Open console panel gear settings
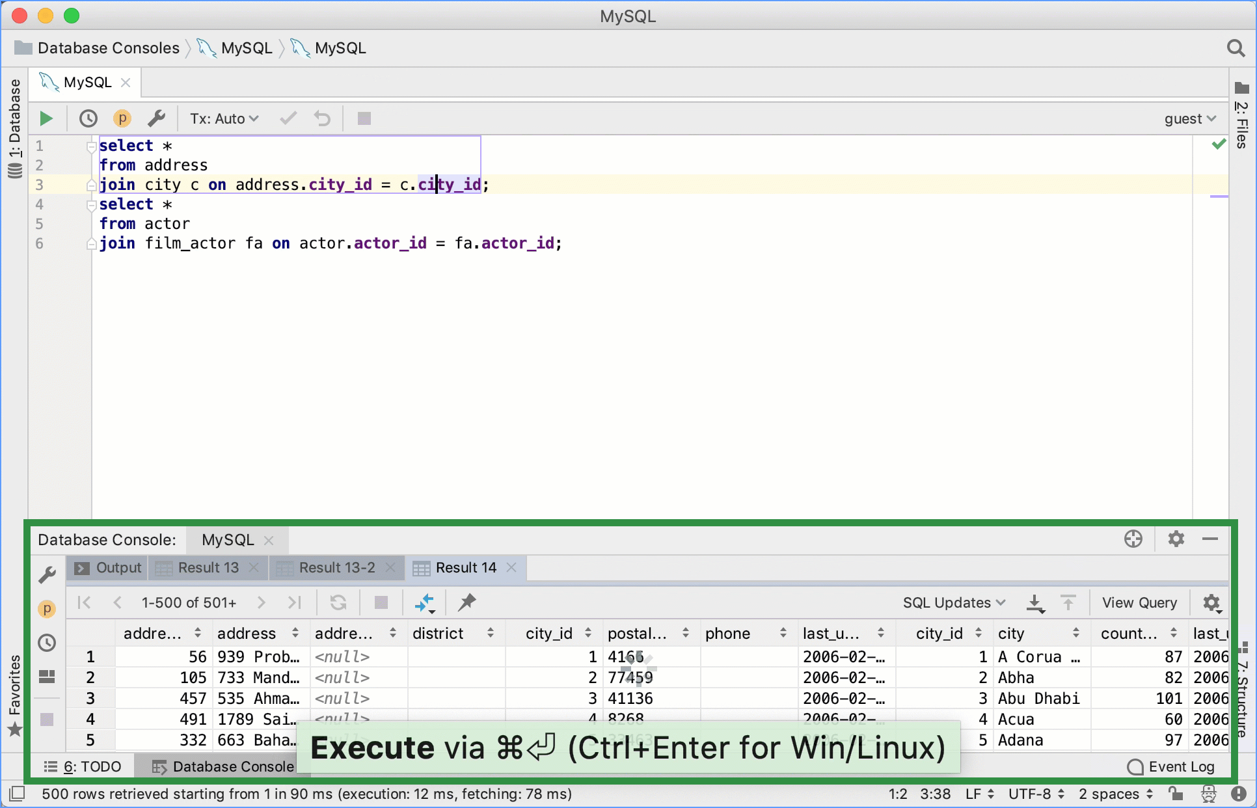This screenshot has height=808, width=1257. coord(1176,539)
